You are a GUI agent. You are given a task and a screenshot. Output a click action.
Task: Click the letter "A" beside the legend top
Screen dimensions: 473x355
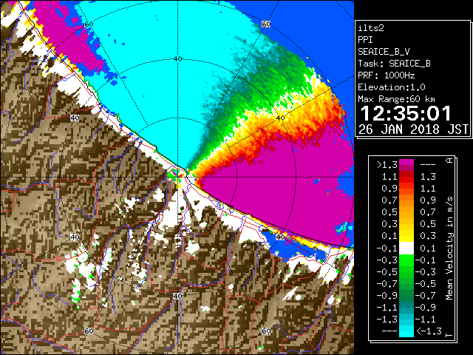click(x=449, y=160)
